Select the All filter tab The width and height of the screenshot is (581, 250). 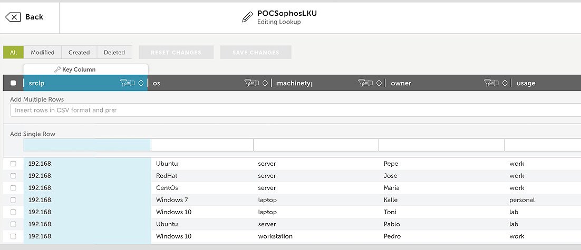[13, 53]
